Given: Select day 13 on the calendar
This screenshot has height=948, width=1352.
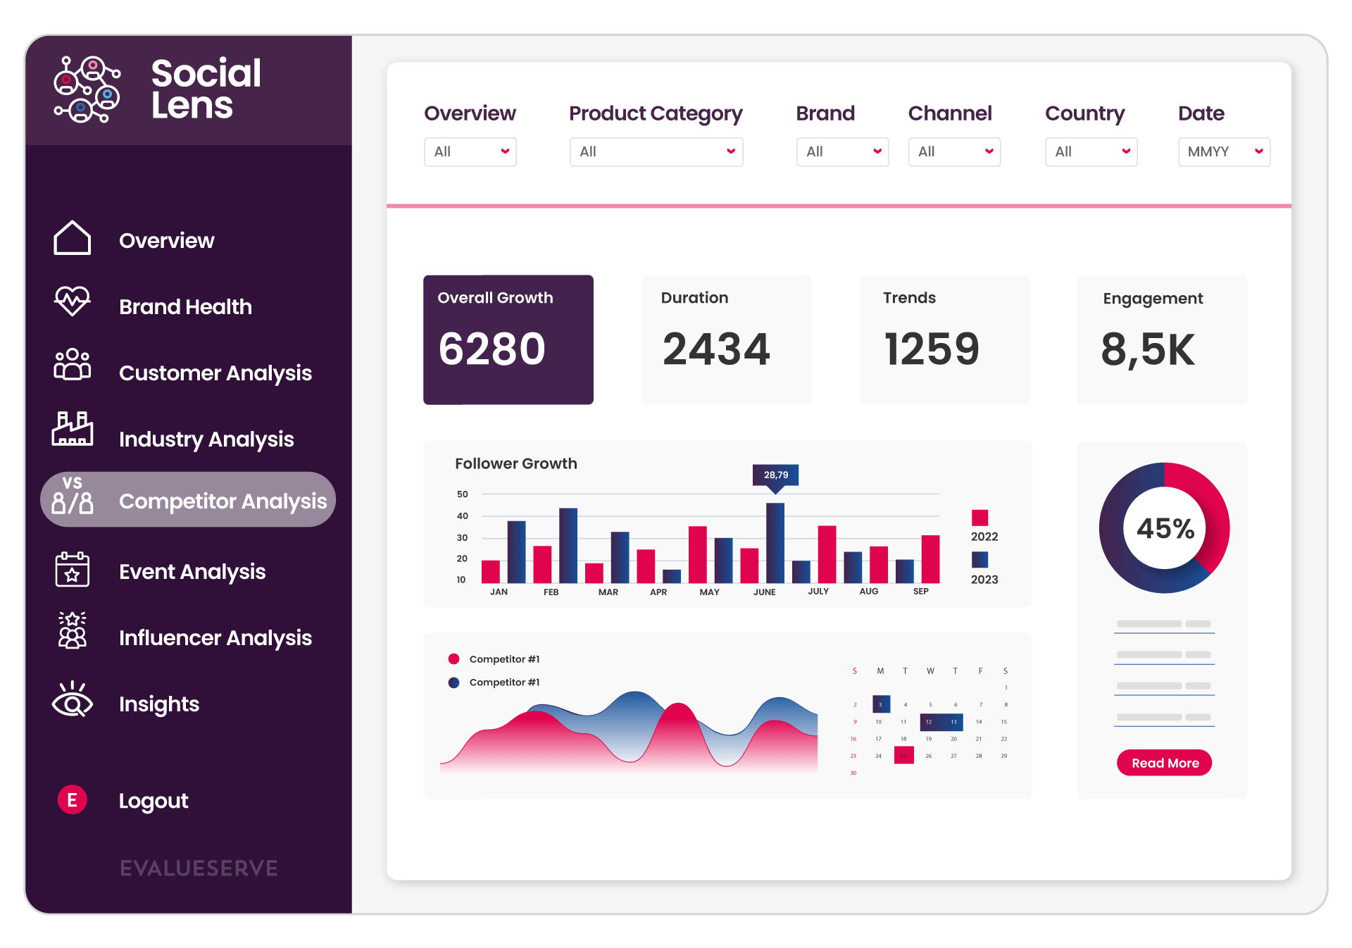Looking at the screenshot, I should [954, 722].
